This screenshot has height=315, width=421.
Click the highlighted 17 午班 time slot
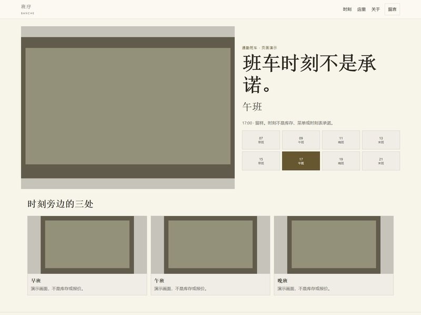click(x=301, y=161)
